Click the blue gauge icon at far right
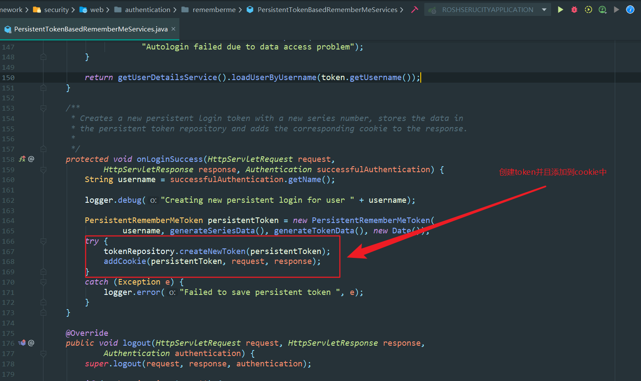This screenshot has height=381, width=641. tap(630, 9)
